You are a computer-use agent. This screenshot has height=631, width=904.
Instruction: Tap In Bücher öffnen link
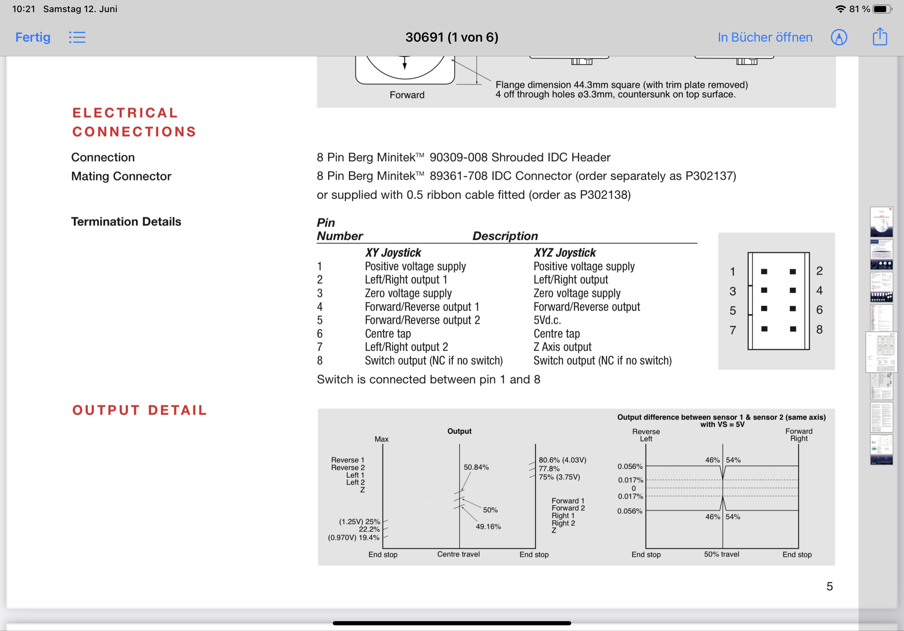coord(765,37)
